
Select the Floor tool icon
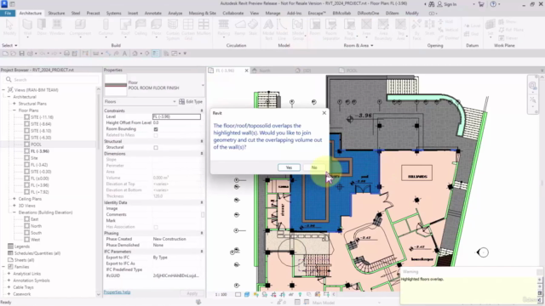point(156,25)
